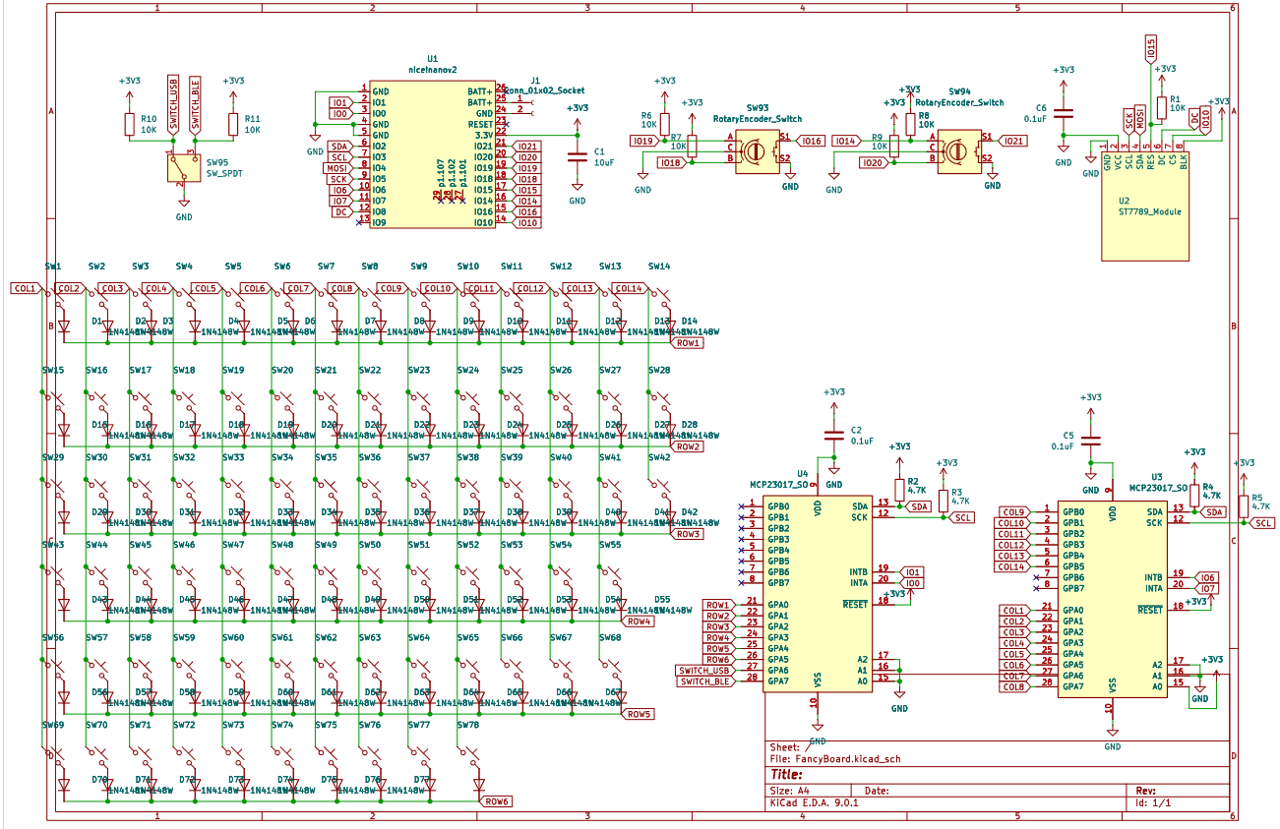Click capacitor C1 10uF symbol
Viewport: 1280px width, 829px height.
coord(578,155)
